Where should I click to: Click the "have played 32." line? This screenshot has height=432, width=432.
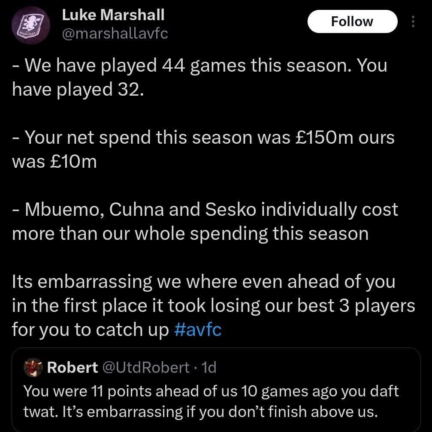click(x=76, y=89)
